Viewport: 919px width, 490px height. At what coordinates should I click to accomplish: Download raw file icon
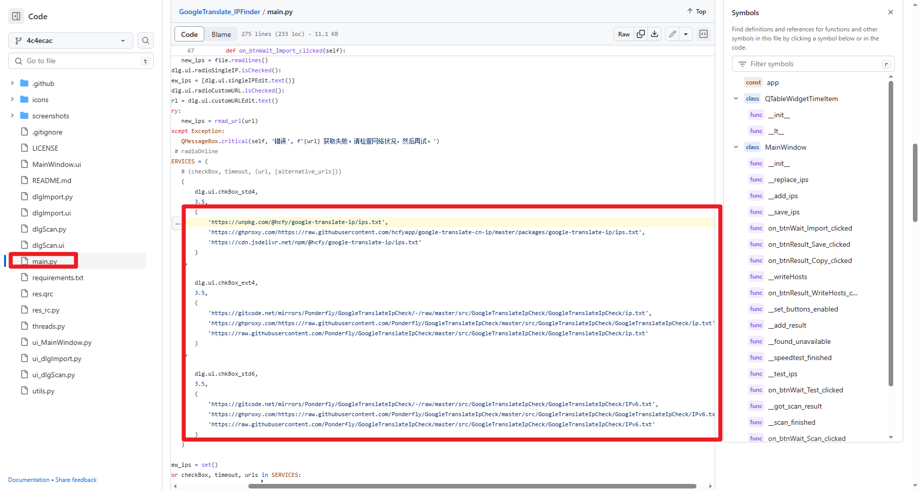click(x=654, y=34)
